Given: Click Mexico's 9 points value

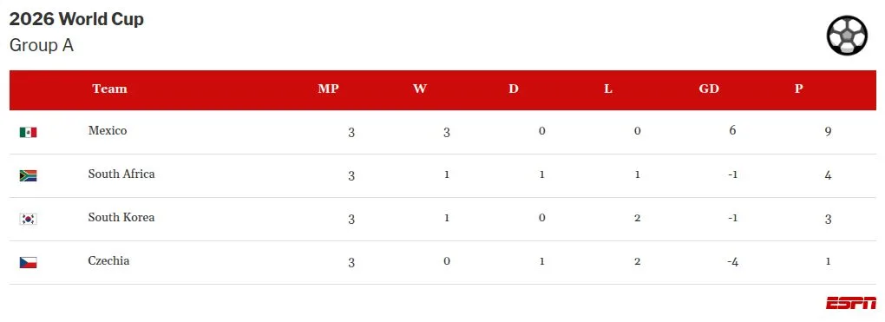Looking at the screenshot, I should pos(828,132).
